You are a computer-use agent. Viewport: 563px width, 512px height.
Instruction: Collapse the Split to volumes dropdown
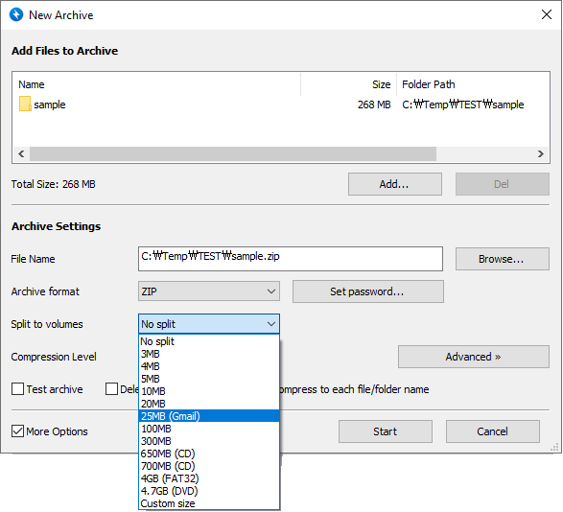click(209, 324)
